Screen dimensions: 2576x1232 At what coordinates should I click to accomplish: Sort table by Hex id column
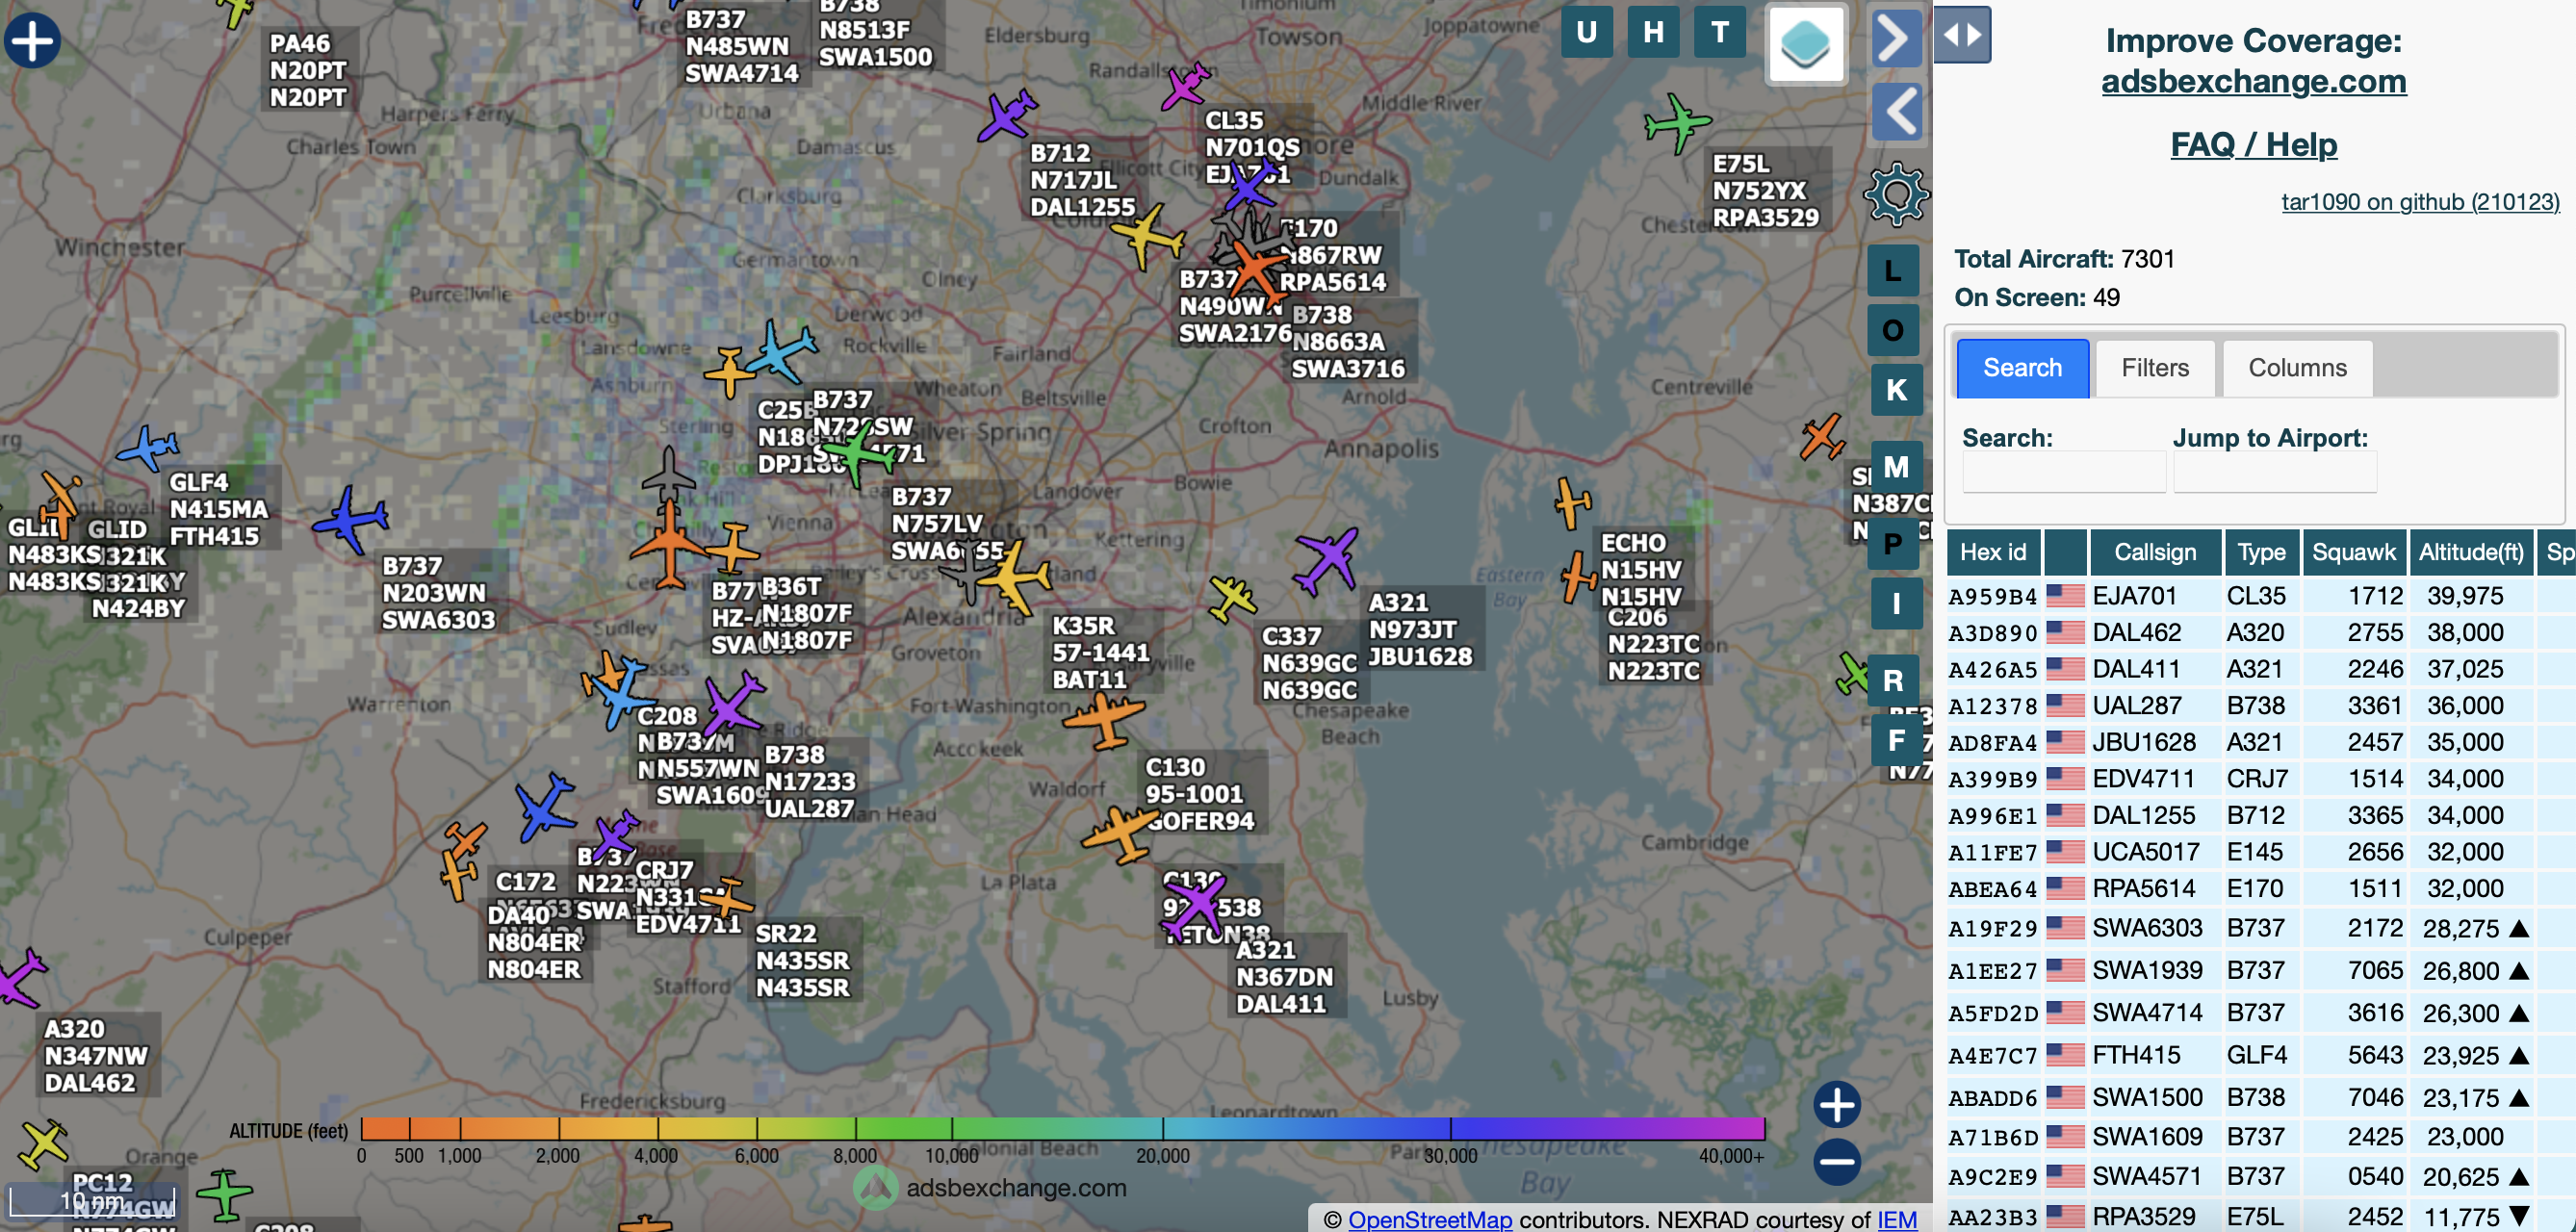click(1993, 552)
